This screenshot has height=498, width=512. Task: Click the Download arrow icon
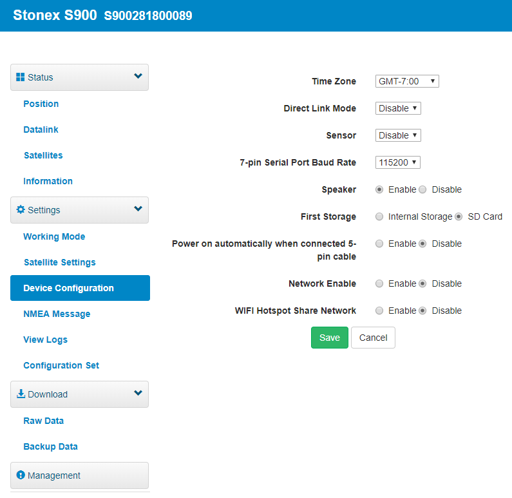tap(21, 394)
